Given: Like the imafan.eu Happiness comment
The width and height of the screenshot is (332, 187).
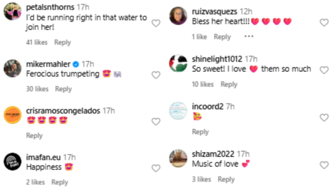Looking at the screenshot, I should point(156,168).
